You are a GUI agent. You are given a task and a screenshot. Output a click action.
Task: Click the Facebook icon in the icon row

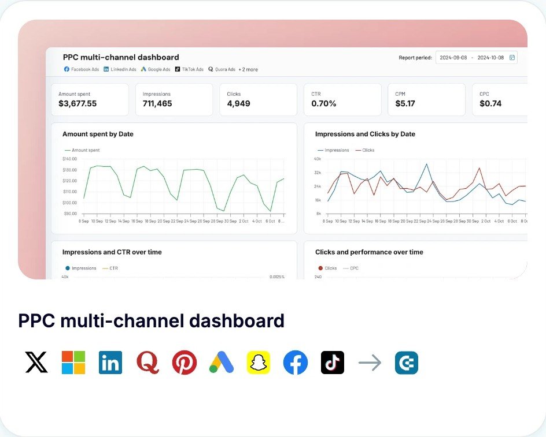296,363
